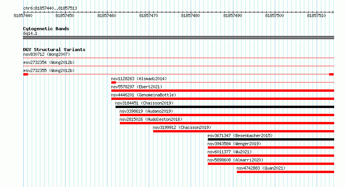This screenshot has width=345, height=187.
Task: Click the nsv6011377 (Wu2021) label
Action: coord(229,152)
